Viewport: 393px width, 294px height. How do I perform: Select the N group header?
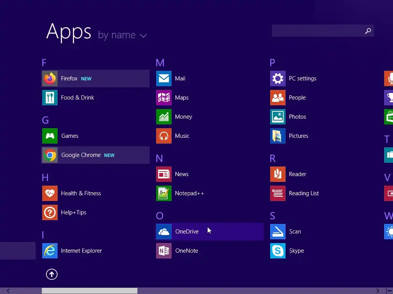159,158
